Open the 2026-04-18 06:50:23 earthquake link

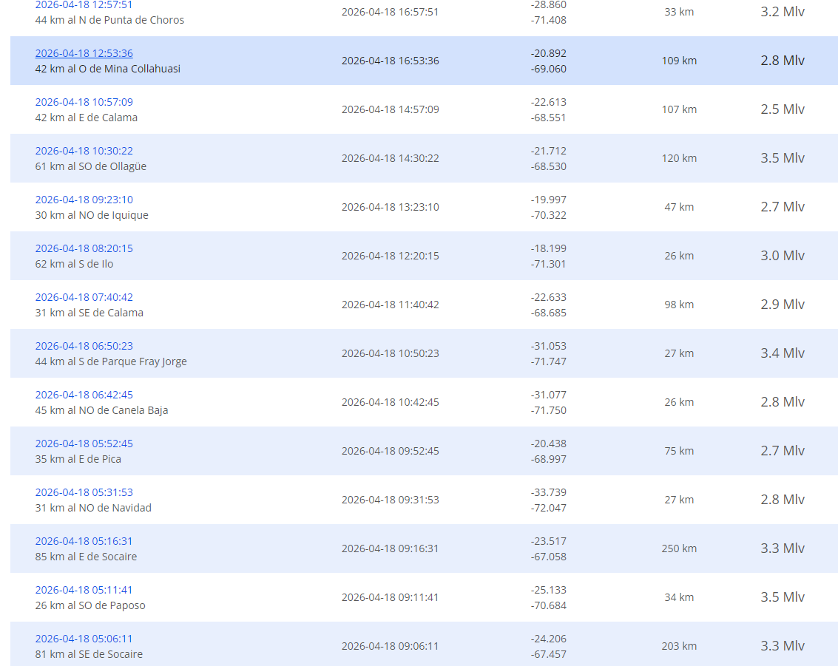[x=84, y=346]
